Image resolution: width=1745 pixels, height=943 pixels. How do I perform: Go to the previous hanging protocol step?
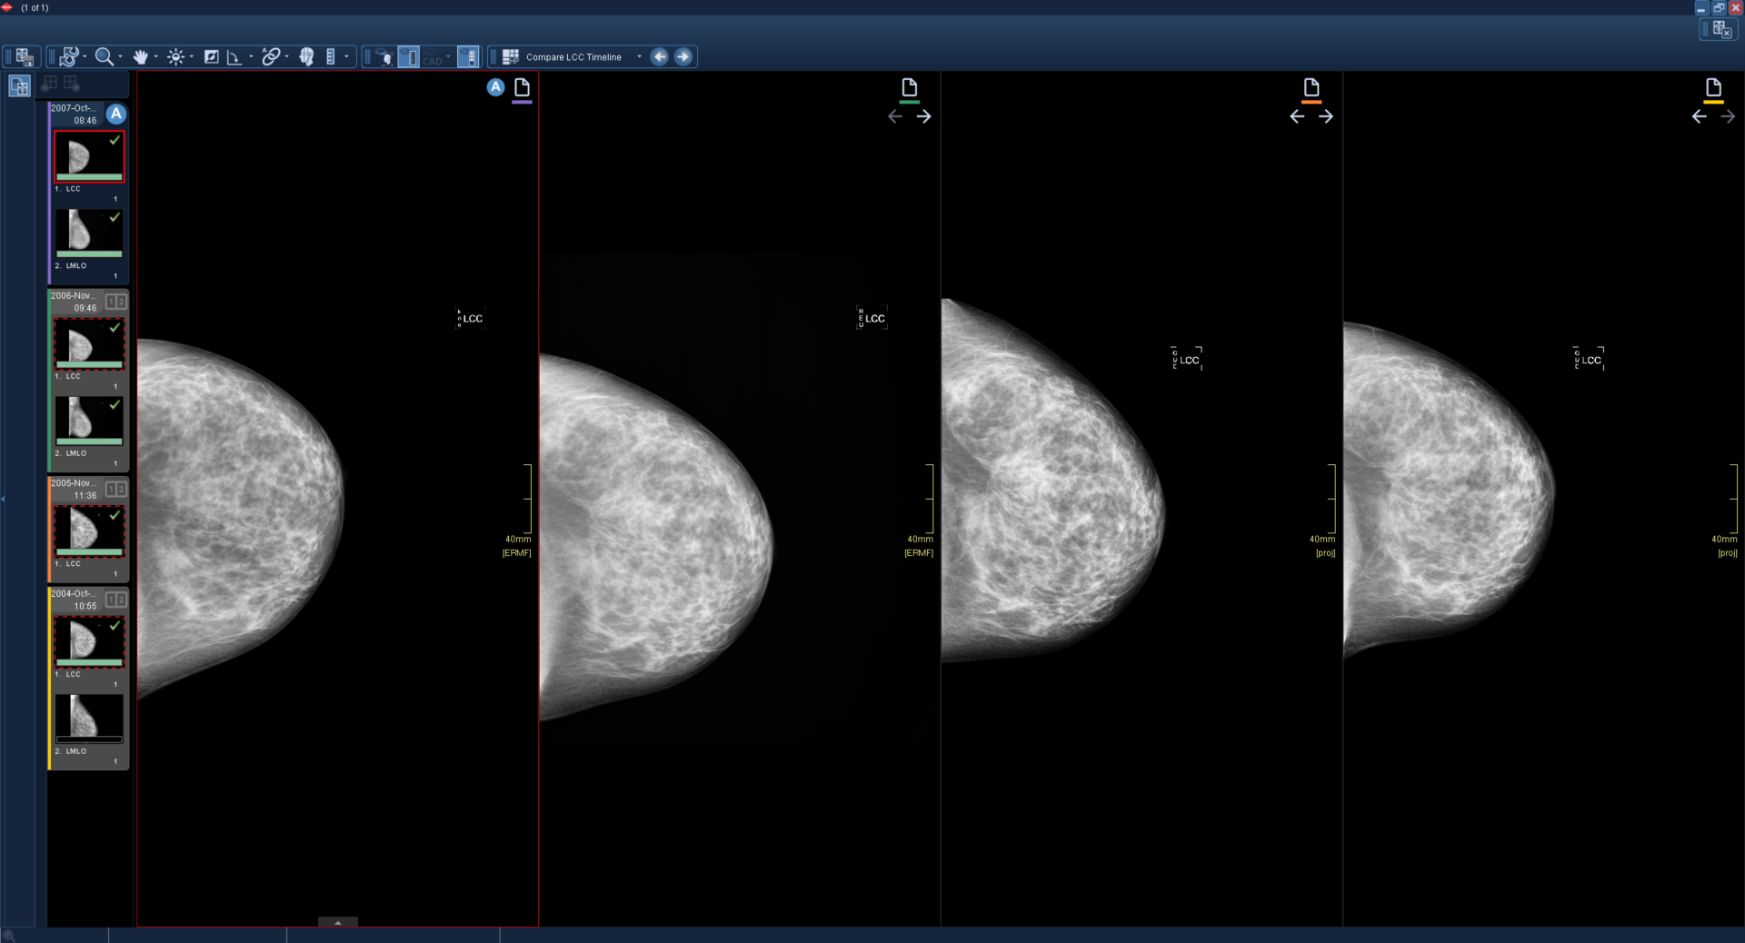(660, 57)
